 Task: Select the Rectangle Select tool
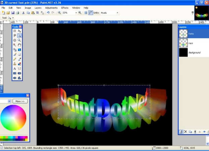(15, 31)
